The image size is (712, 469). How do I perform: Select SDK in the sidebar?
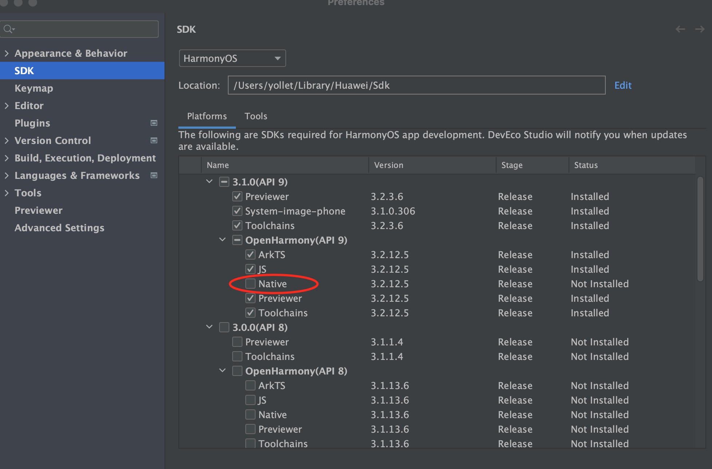click(x=82, y=71)
